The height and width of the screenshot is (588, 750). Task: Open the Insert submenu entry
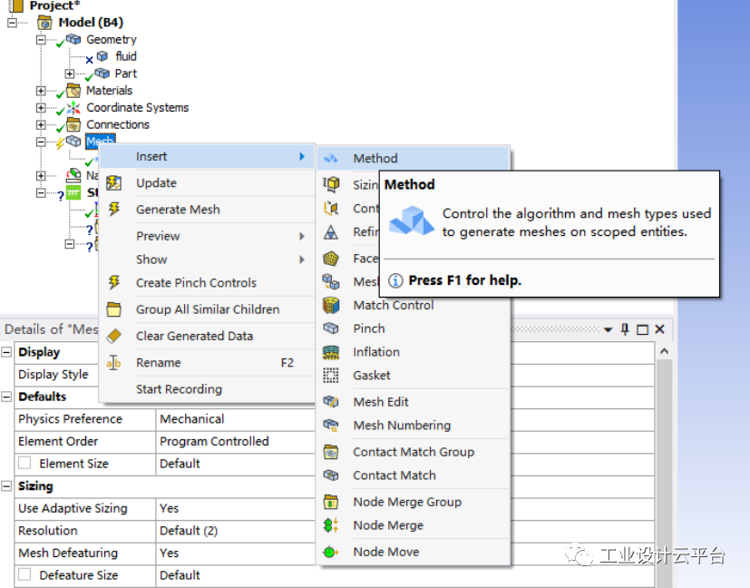[207, 156]
